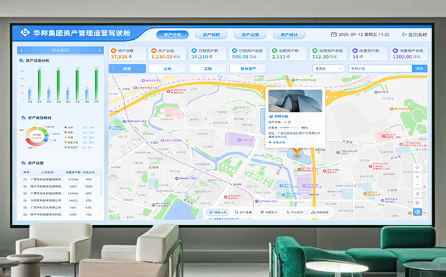Click the orange location marker on map
The width and height of the screenshot is (446, 277).
(296, 152)
